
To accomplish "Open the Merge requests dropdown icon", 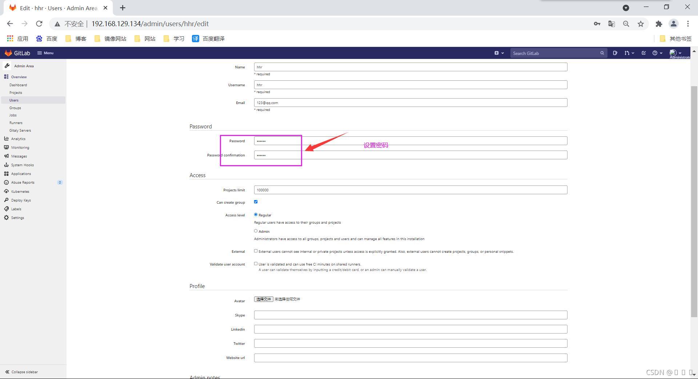I will point(629,53).
